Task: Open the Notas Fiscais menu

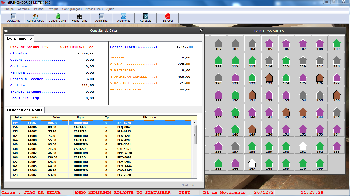Action: click(x=94, y=9)
